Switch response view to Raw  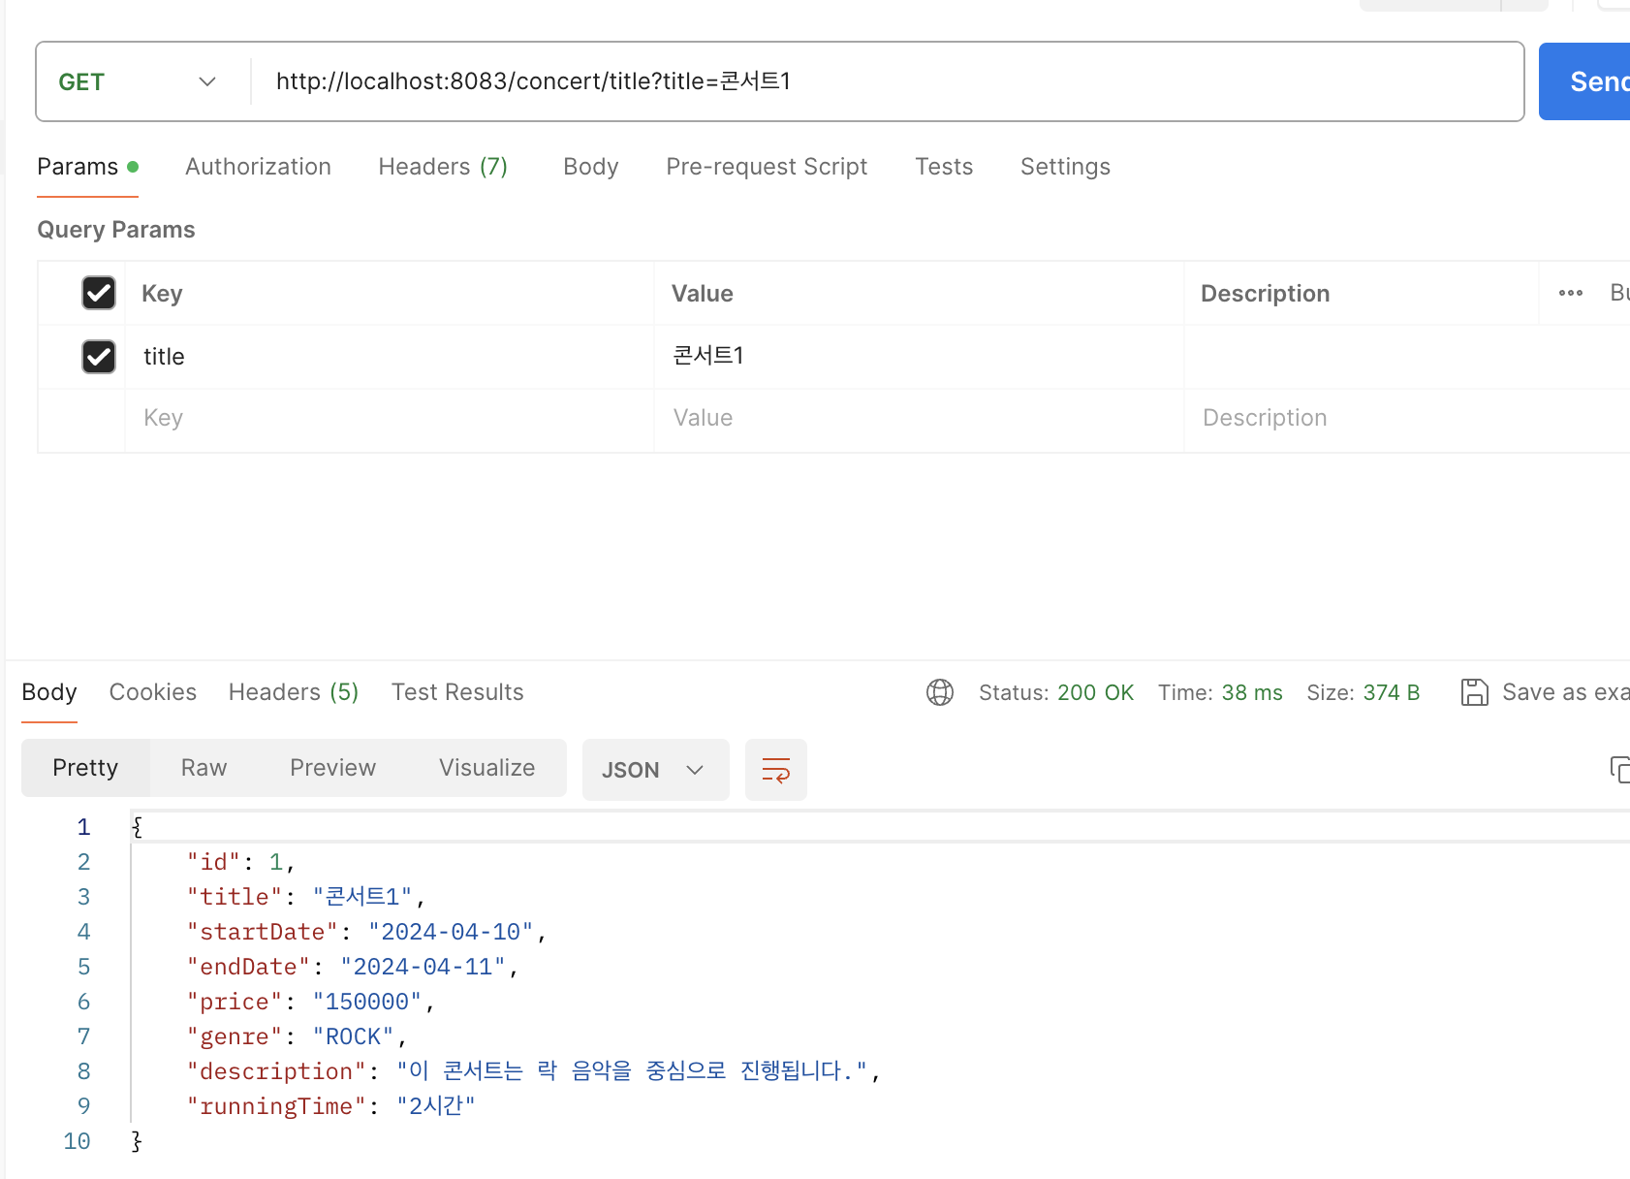204,768
